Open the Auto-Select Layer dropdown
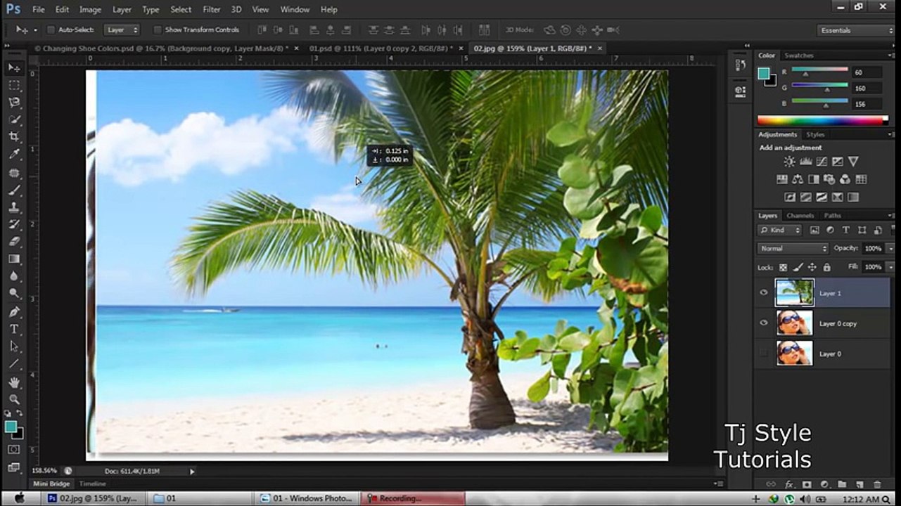This screenshot has height=506, width=901. tap(122, 30)
